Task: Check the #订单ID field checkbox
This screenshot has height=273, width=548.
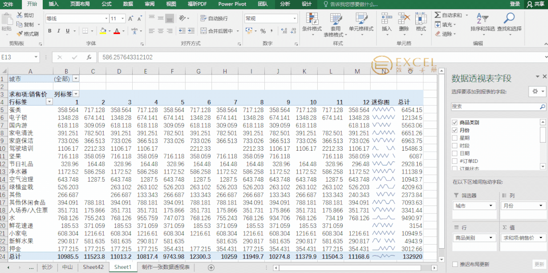Action: point(454,161)
